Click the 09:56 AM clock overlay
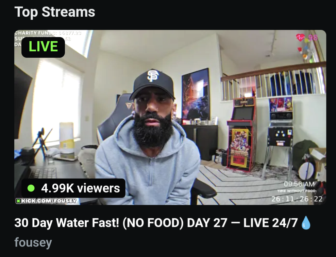 tap(299, 184)
